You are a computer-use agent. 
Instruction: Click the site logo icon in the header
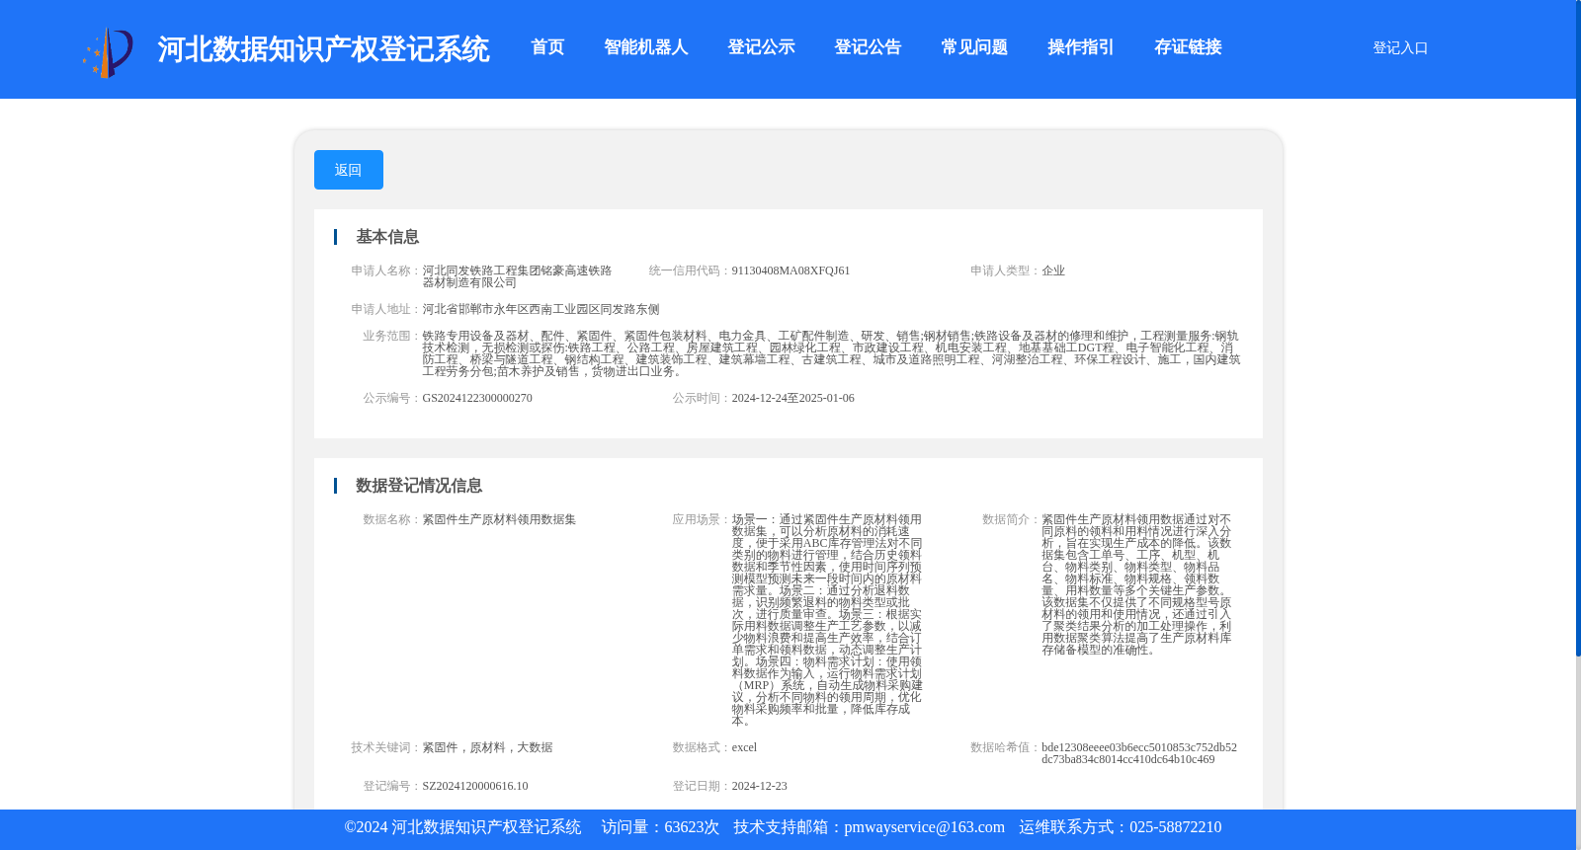108,52
